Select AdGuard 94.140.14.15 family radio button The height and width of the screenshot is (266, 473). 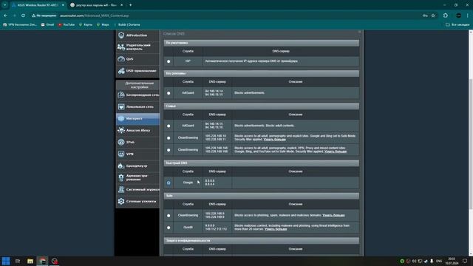(169, 126)
